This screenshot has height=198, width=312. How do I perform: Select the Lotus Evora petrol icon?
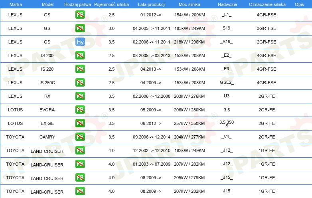[80, 110]
